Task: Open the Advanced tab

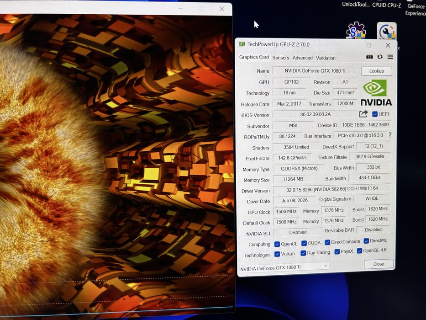Action: (x=302, y=58)
